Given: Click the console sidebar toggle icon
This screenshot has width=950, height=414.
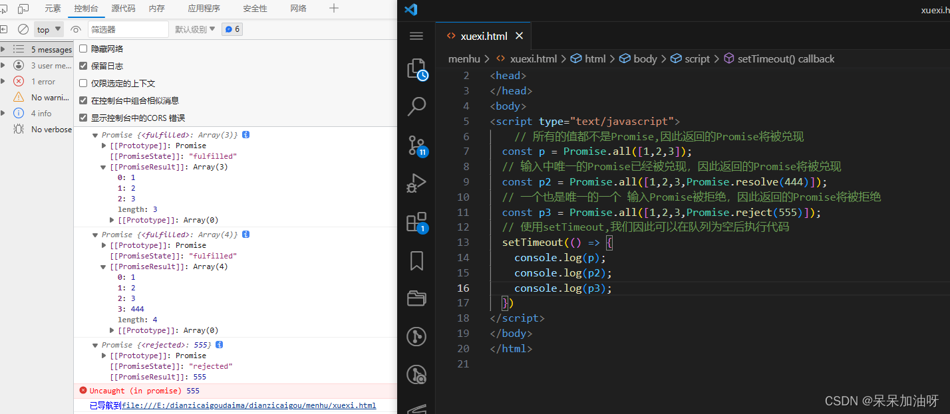Looking at the screenshot, I should click(x=3, y=29).
